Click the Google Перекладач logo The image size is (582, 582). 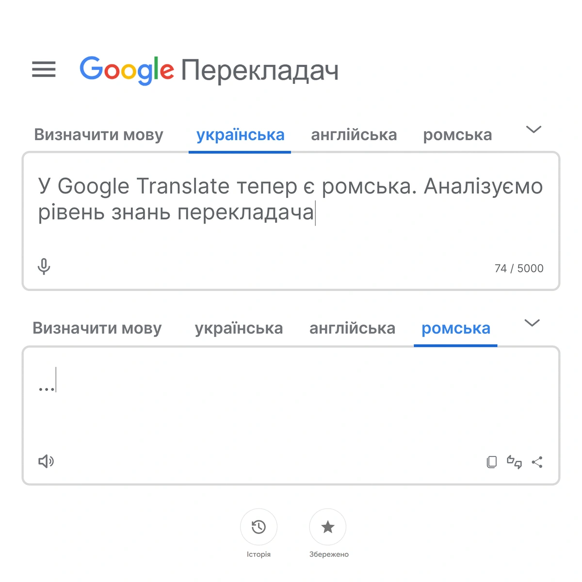[209, 70]
